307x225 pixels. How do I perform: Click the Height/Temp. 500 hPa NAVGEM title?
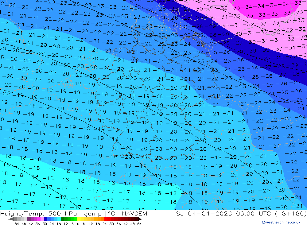[x=74, y=213]
